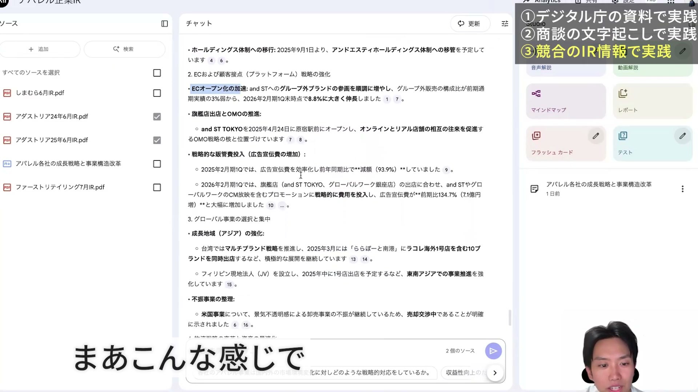Select suggestion 収益性向上 chip
698x392 pixels.
[x=465, y=373]
